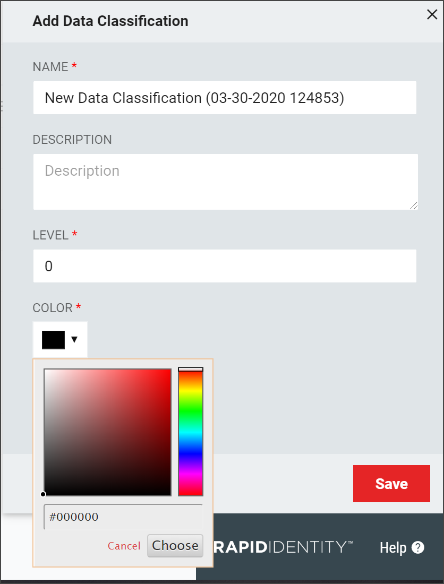Click the black color swatch preview
Viewport: 444px width, 584px height.
tap(53, 340)
